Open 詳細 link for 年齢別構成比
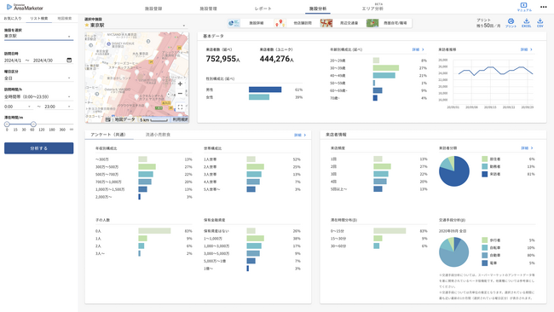 point(418,49)
